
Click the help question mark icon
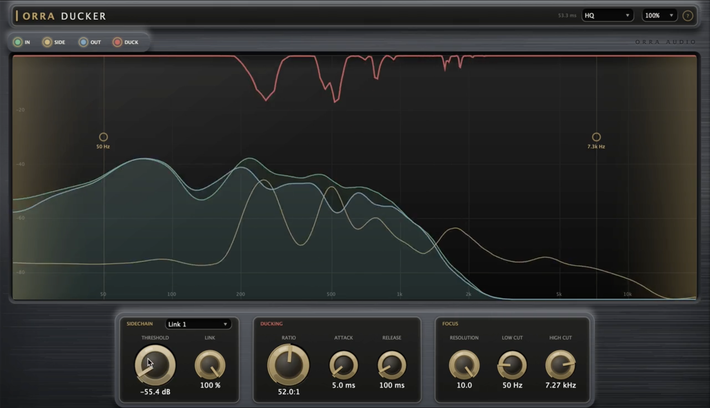coord(688,16)
